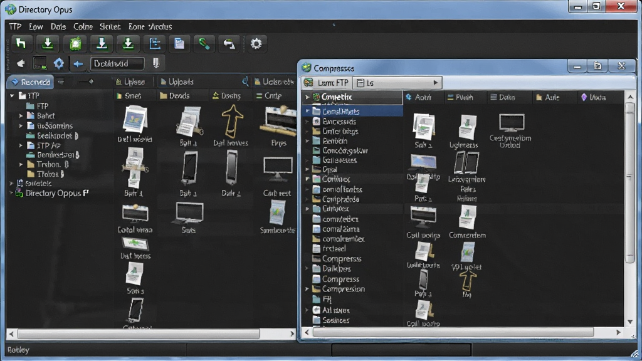Open the Colne menu
This screenshot has height=361, width=642.
pos(83,26)
